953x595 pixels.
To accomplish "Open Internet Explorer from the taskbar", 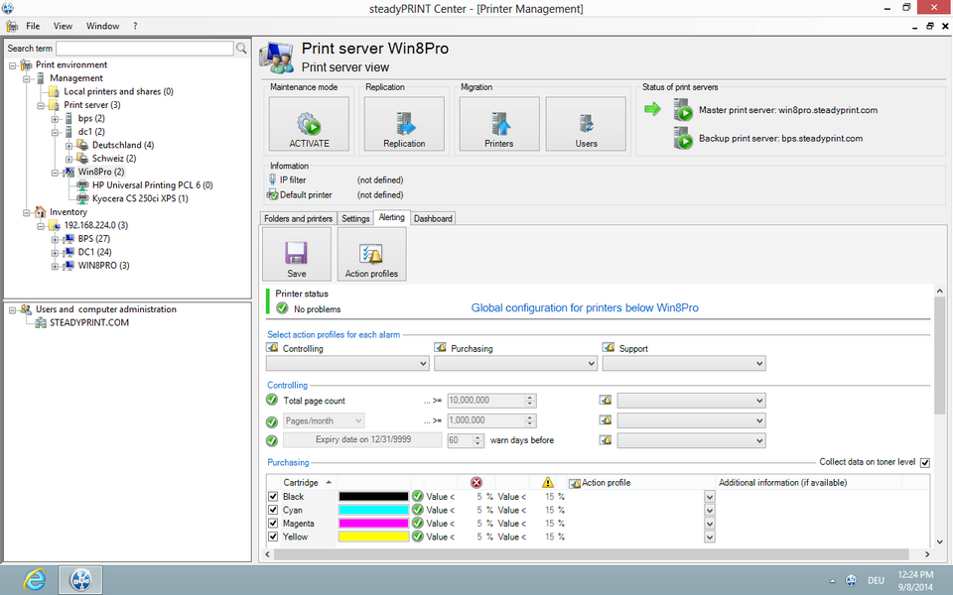I will pyautogui.click(x=34, y=580).
